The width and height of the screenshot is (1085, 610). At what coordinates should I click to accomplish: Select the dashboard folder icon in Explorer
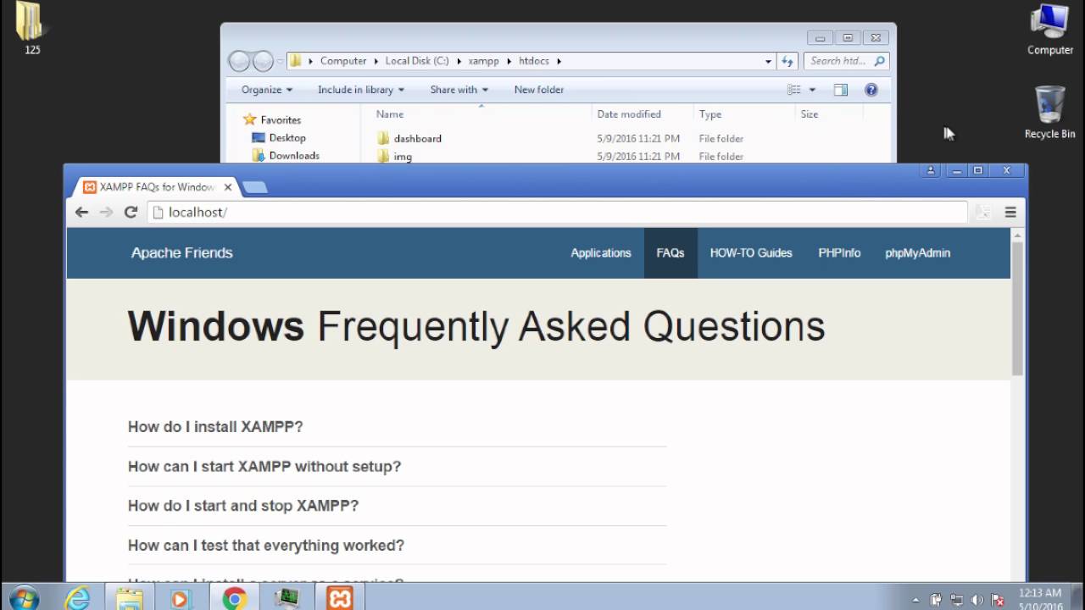pyautogui.click(x=383, y=138)
